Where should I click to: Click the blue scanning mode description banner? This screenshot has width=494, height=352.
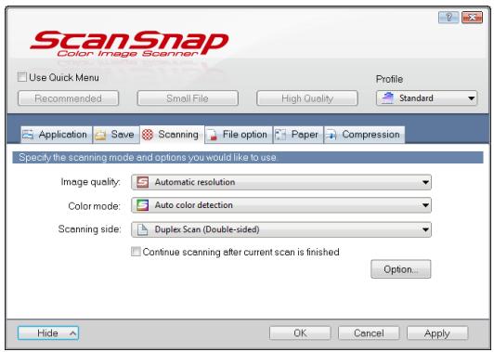248,157
